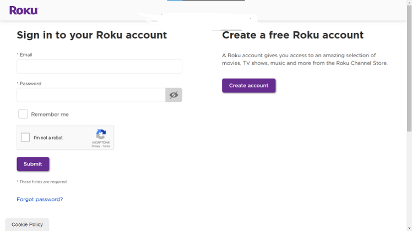
Task: Click the Email field label
Action: (x=25, y=55)
